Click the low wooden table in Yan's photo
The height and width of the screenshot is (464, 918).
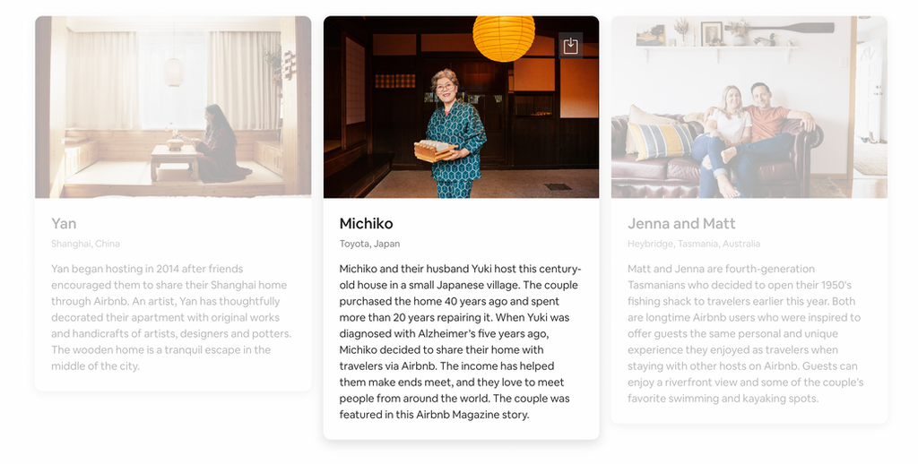coord(177,162)
